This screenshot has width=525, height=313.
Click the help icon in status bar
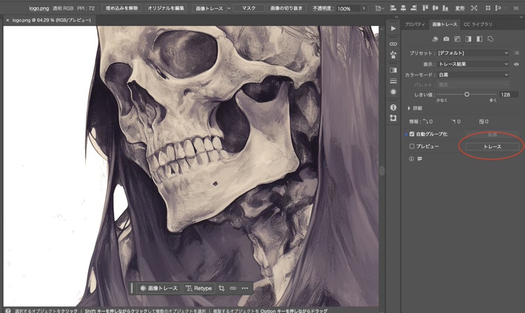tap(8, 310)
